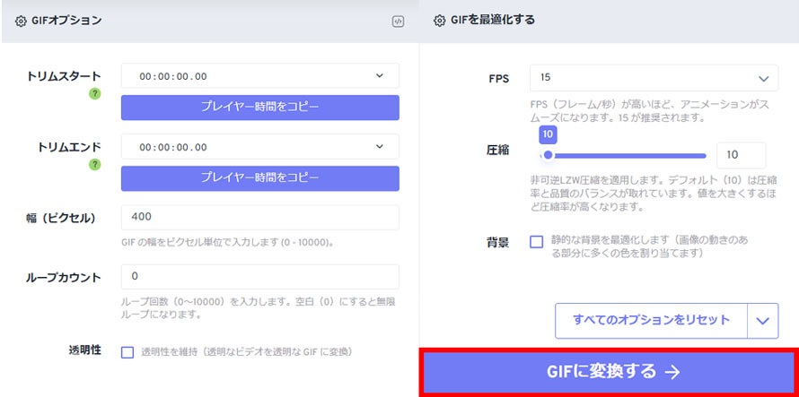
Task: Click the GIF width range hint text
Action: pyautogui.click(x=228, y=242)
